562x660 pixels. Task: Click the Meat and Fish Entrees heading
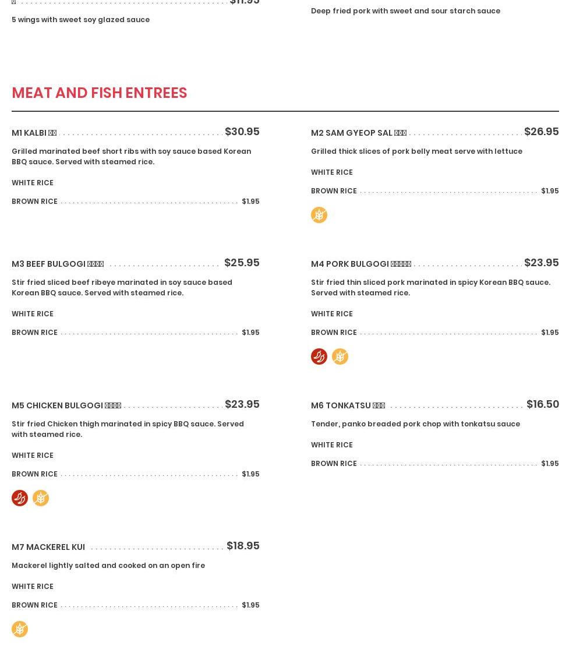point(100,93)
